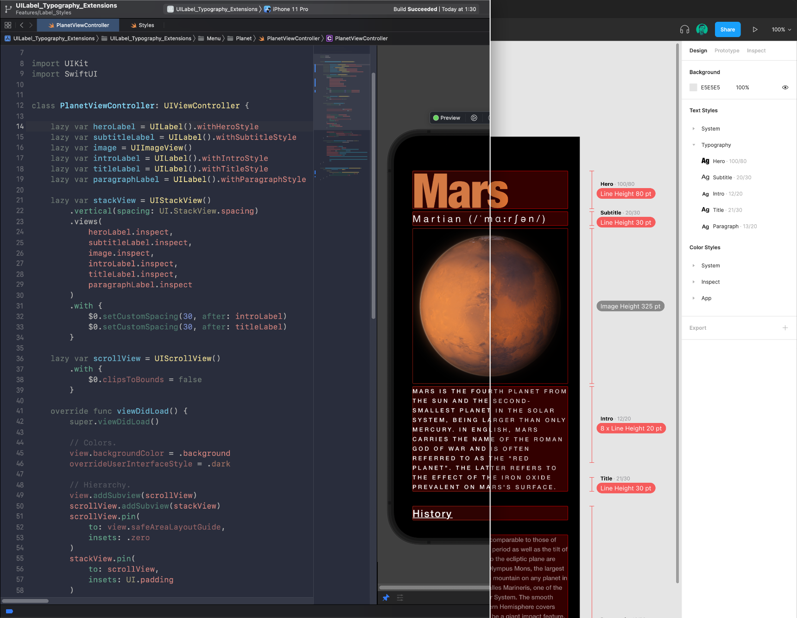Click the class icon in breadcrumb
797x618 pixels.
tap(329, 38)
